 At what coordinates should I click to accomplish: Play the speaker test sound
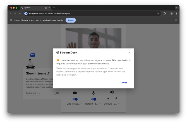click(108, 99)
